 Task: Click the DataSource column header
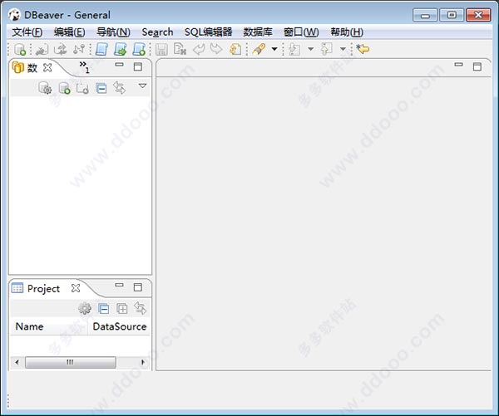(119, 326)
